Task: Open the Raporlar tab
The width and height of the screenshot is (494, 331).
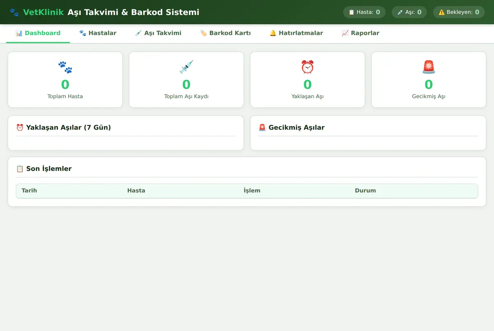Action: click(x=360, y=33)
